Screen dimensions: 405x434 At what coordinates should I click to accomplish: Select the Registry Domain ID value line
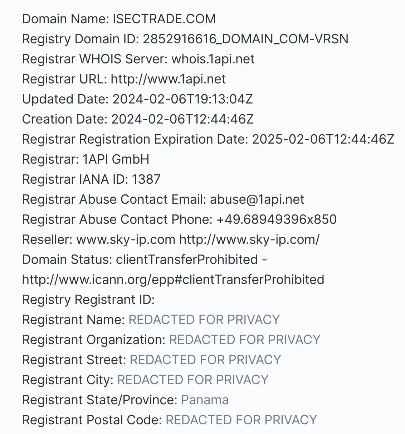click(x=185, y=39)
